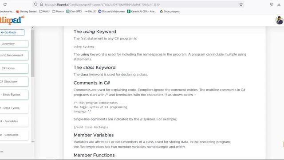Open the MAJU bookmarks folder
284x160 pixels.
[44, 11]
